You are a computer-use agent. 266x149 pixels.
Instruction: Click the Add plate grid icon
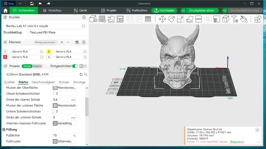pyautogui.click(x=102, y=19)
